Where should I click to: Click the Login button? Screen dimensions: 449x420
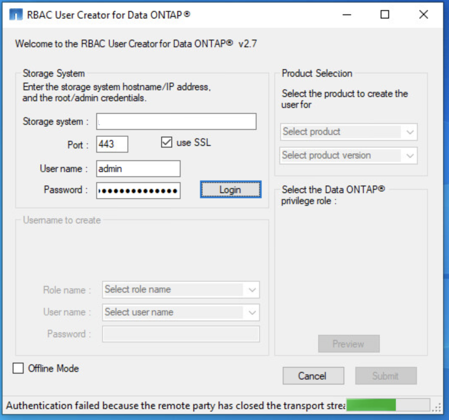coord(230,189)
